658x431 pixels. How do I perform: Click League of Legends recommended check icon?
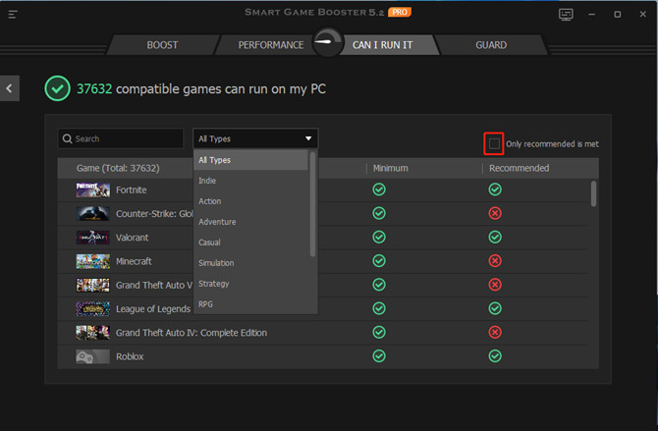[495, 308]
